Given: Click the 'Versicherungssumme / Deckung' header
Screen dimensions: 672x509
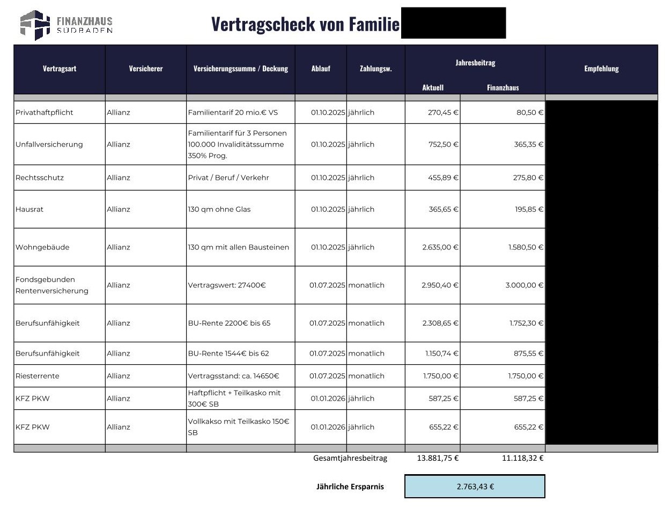Looking at the screenshot, I should point(241,69).
